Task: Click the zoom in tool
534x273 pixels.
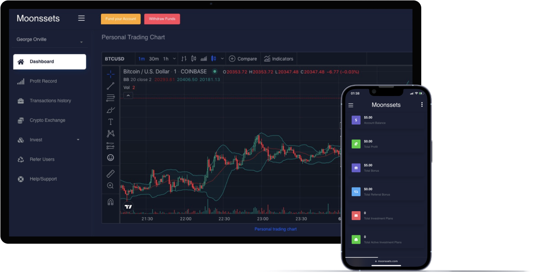Action: click(x=110, y=186)
